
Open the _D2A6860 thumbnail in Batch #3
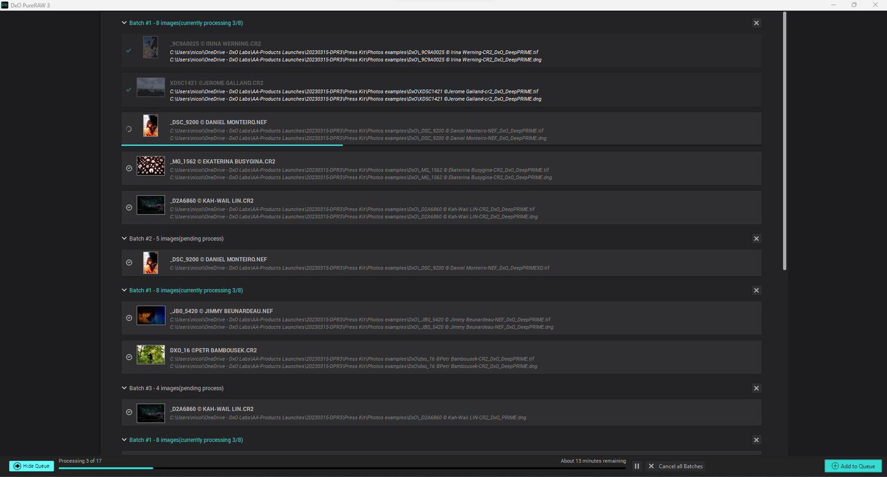click(x=150, y=413)
